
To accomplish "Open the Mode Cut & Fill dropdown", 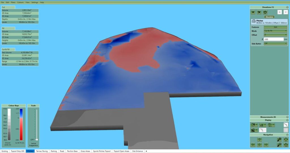I will click(x=275, y=31).
